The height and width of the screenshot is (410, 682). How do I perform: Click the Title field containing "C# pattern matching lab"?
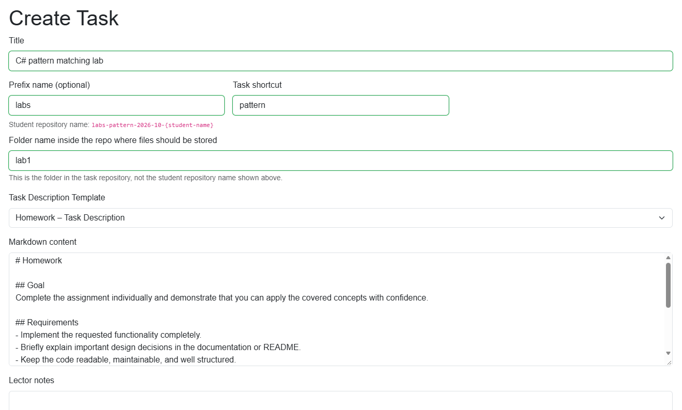[340, 61]
